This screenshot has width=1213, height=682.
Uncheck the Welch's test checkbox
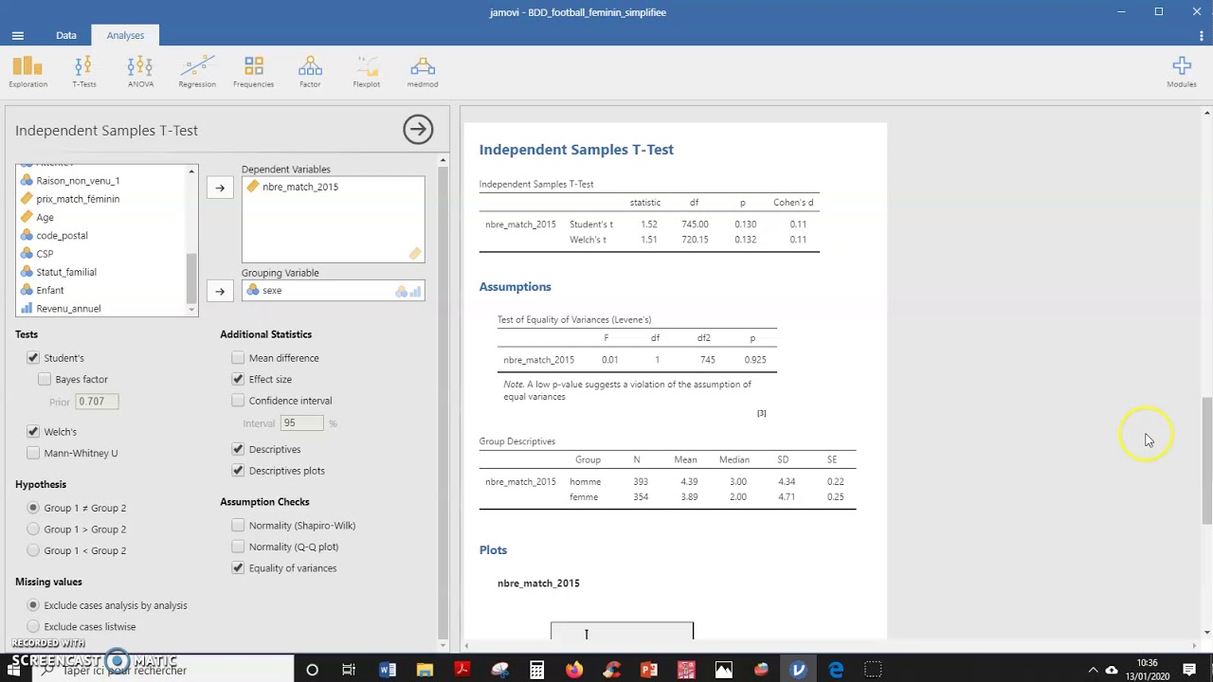pyautogui.click(x=33, y=432)
